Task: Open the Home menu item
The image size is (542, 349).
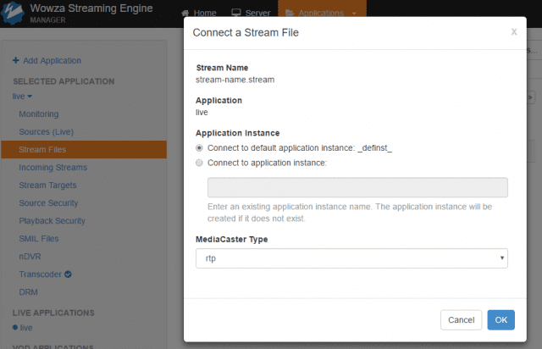Action: [x=199, y=14]
